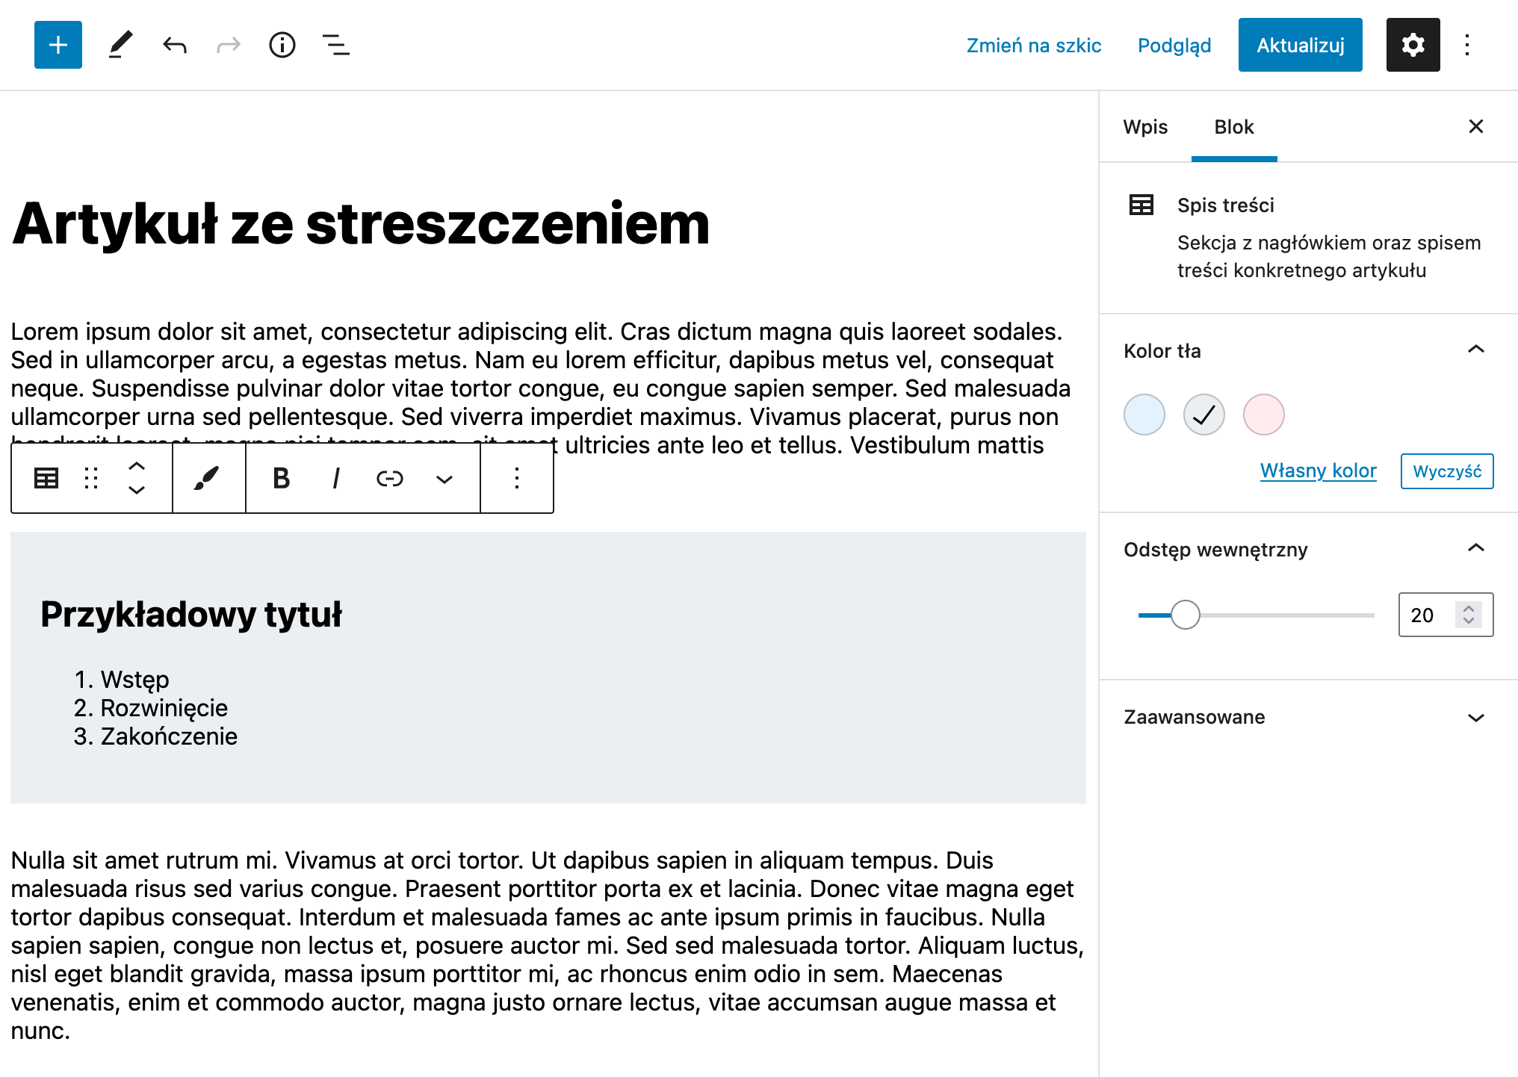Select the edit pencil tool

tap(120, 45)
